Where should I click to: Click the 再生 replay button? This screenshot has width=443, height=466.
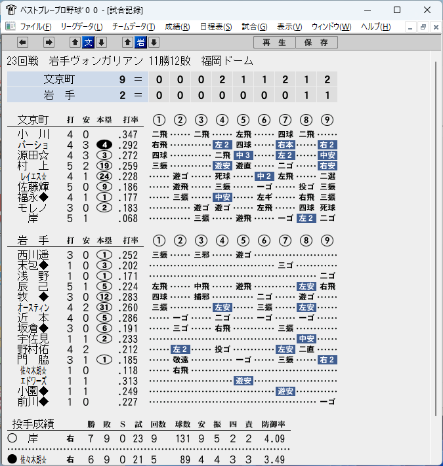[x=274, y=42]
